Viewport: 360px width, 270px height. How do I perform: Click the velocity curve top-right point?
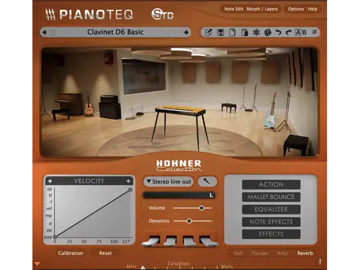pos(130,190)
